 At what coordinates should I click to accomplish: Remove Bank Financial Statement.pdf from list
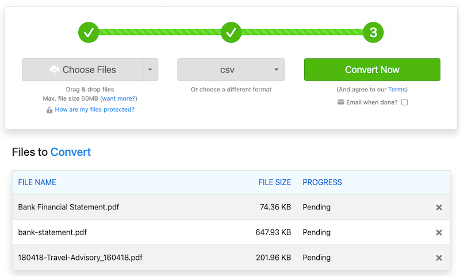tap(439, 208)
